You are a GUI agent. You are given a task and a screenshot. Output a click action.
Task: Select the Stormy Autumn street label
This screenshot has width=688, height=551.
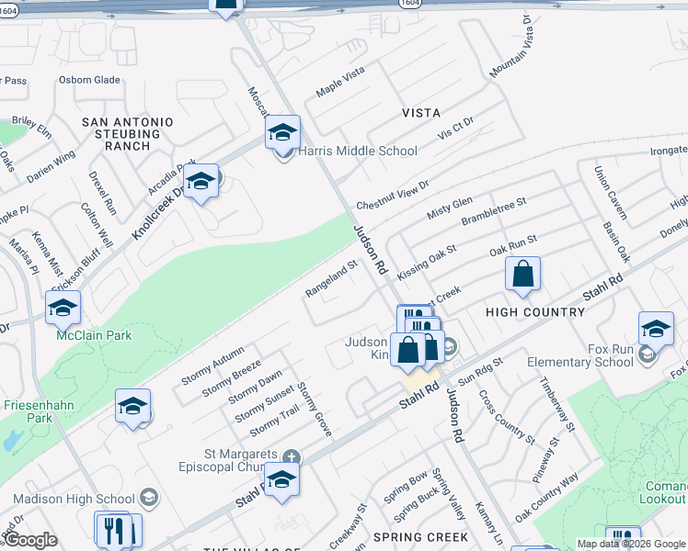pos(212,365)
